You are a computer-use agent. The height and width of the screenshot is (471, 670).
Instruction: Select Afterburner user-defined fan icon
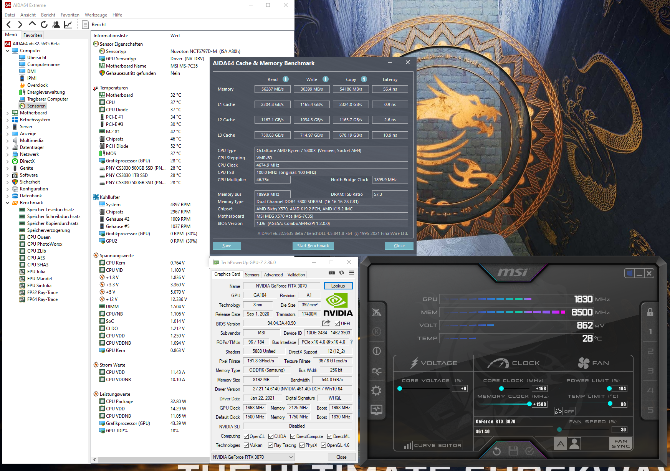pyautogui.click(x=574, y=444)
